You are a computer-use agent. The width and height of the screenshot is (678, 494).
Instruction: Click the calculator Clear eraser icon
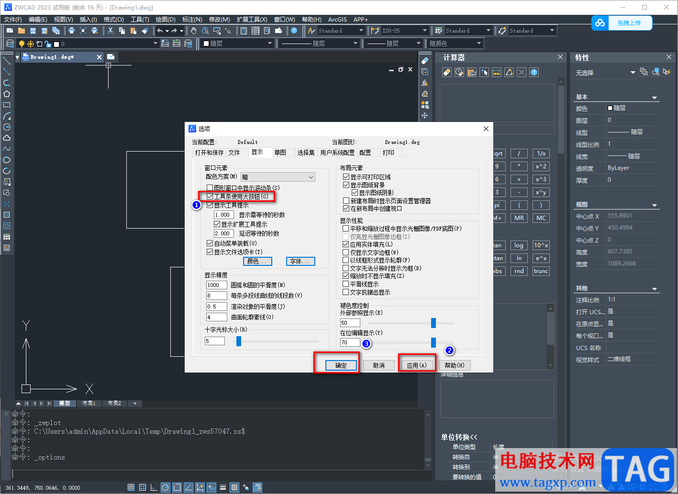tap(447, 72)
